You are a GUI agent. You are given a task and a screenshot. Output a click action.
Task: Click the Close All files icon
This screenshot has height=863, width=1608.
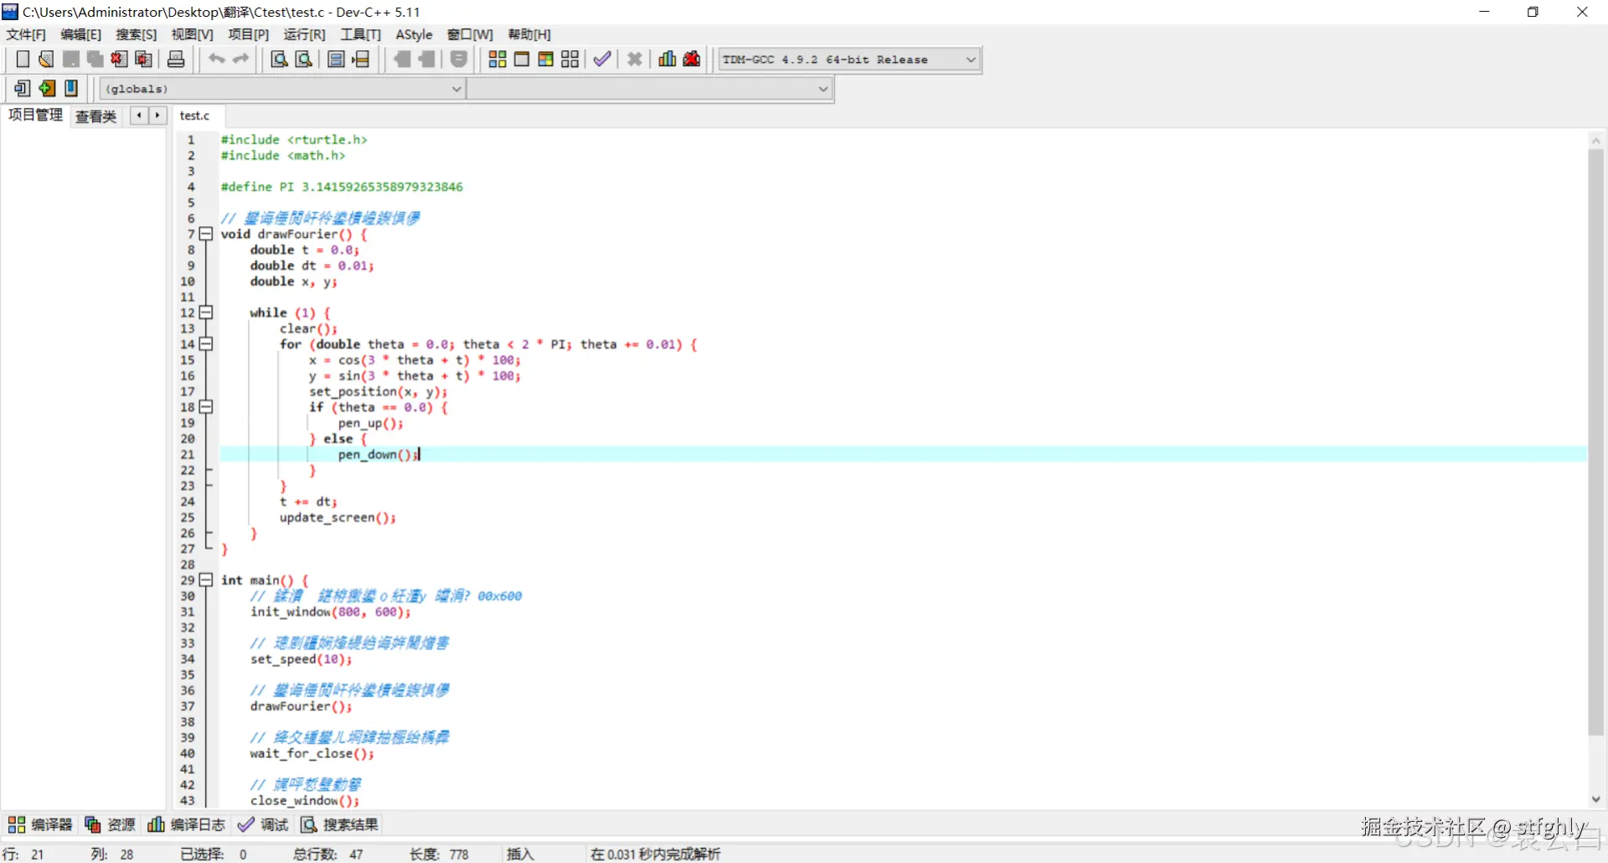(x=144, y=59)
